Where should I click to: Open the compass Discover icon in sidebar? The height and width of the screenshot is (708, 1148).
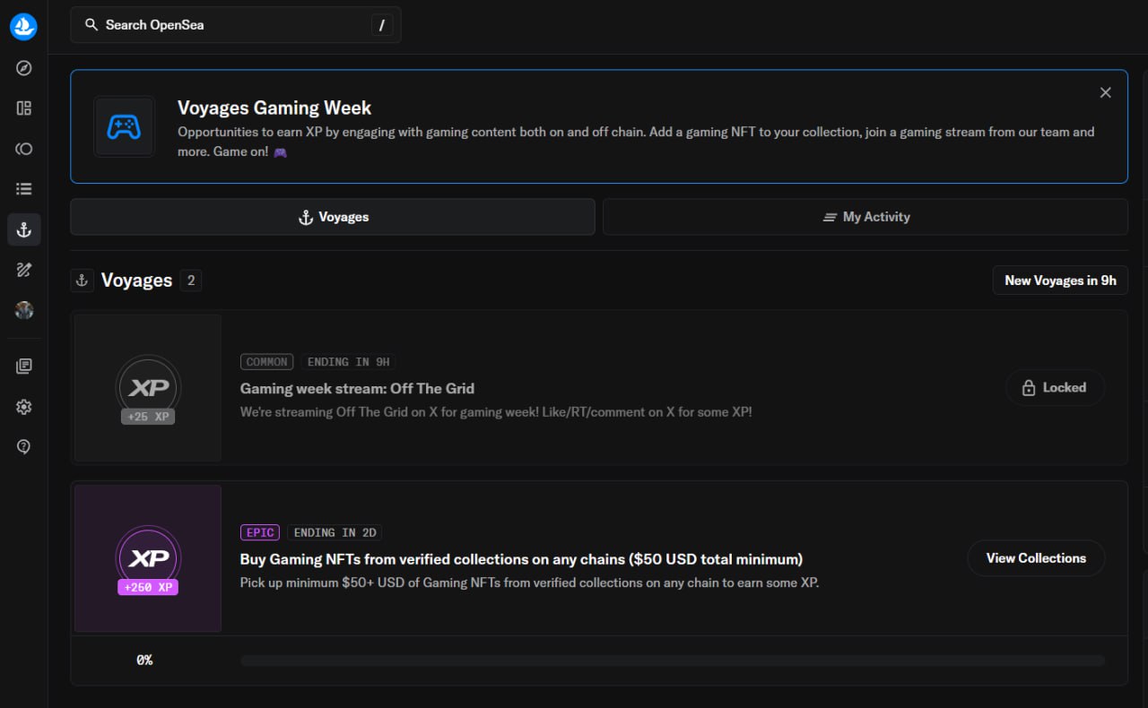click(x=24, y=68)
